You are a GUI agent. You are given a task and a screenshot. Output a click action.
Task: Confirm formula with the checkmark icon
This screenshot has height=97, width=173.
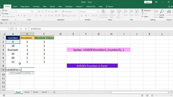point(21,29)
